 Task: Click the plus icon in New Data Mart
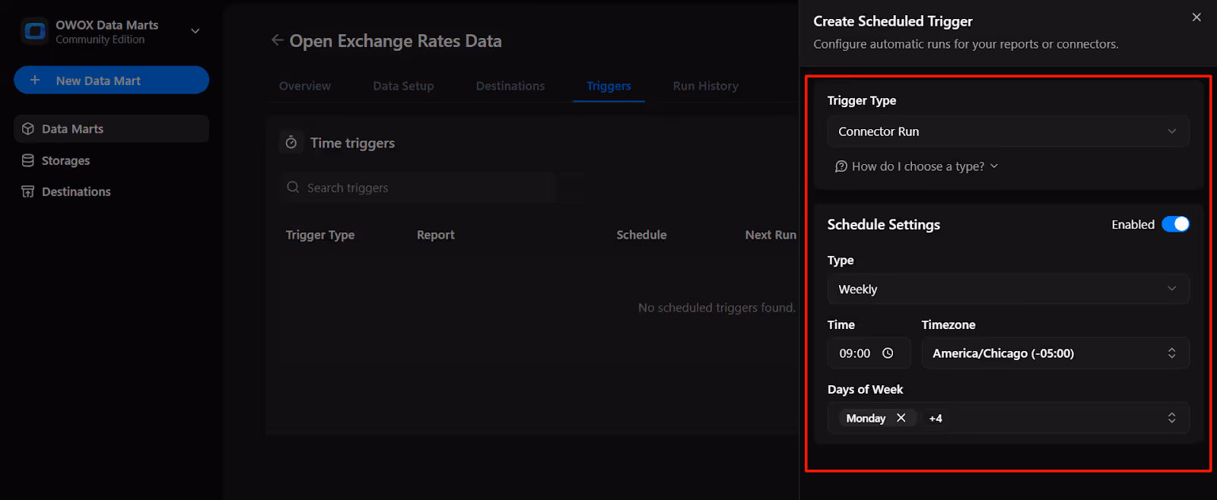click(x=34, y=80)
